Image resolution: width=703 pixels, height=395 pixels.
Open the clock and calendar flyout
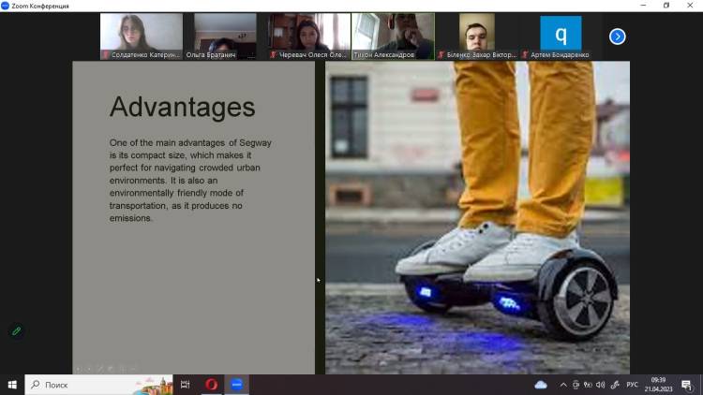tap(658, 385)
